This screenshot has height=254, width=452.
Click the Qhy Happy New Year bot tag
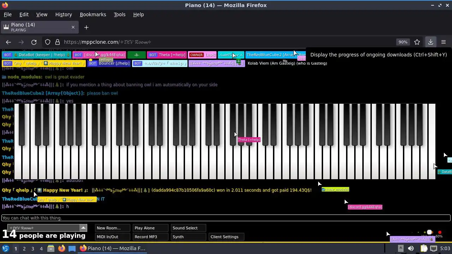(44, 63)
